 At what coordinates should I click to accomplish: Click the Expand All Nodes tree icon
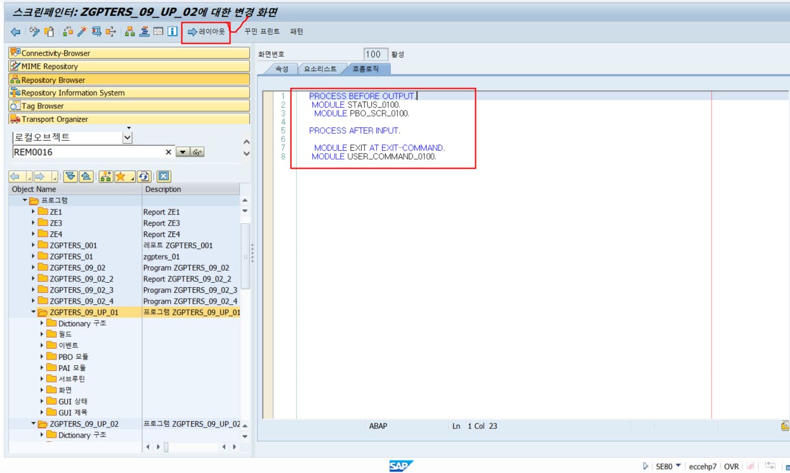[70, 176]
